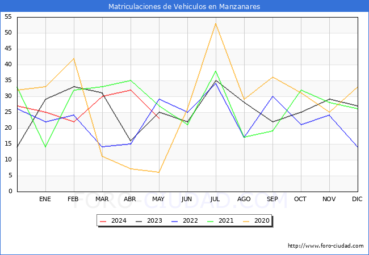Click the 2020 orange low point at MAY
369x255 pixels.
[x=159, y=172]
